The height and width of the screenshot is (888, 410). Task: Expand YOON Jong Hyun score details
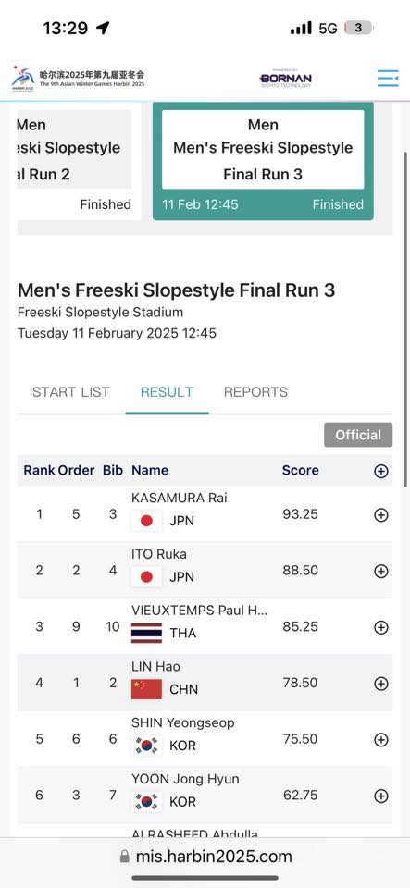[381, 796]
